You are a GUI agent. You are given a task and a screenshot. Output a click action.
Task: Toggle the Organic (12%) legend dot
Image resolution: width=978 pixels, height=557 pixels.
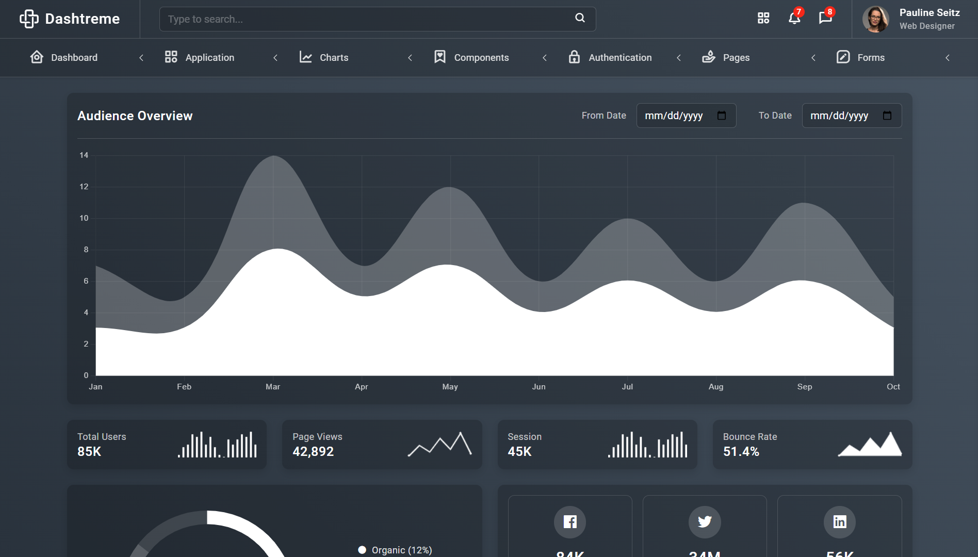point(362,550)
